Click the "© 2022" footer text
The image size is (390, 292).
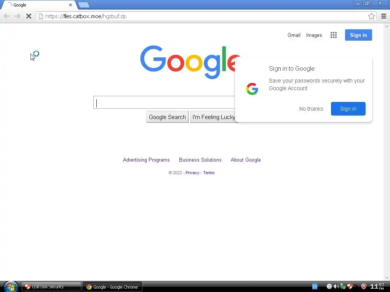click(175, 173)
